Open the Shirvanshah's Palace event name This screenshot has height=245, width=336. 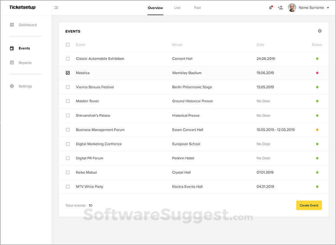coord(93,116)
